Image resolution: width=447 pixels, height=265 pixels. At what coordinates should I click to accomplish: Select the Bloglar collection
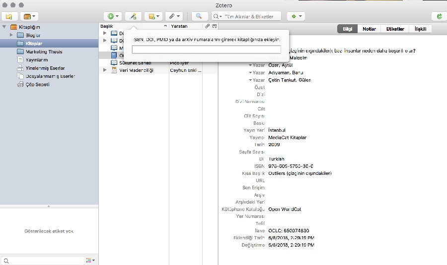[x=33, y=35]
